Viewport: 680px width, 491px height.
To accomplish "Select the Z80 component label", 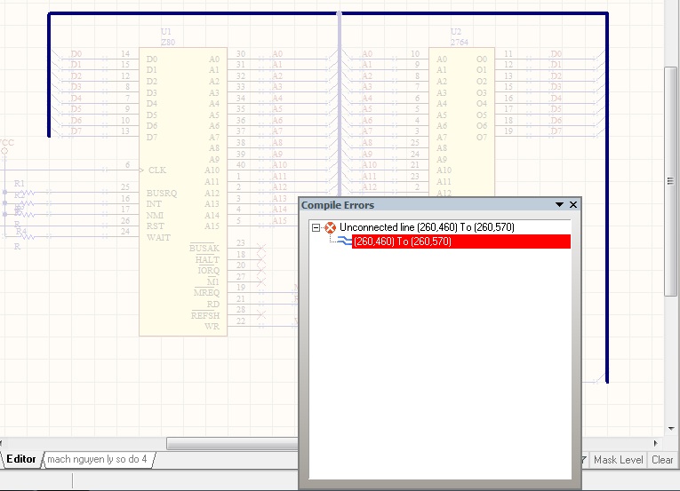I will [168, 42].
